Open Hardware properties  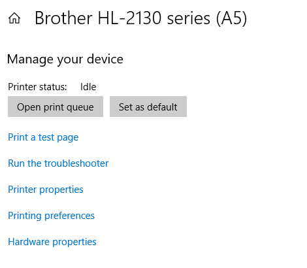pos(52,242)
